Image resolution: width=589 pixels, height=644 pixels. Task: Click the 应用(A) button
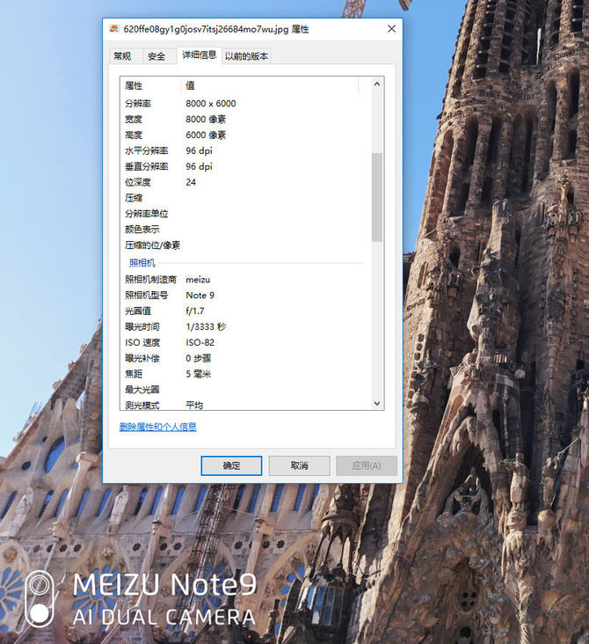pos(367,465)
